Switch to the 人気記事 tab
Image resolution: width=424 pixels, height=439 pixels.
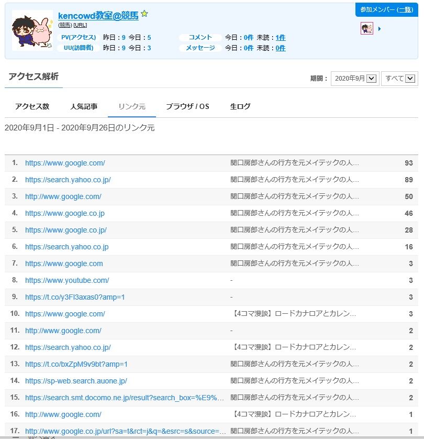84,106
